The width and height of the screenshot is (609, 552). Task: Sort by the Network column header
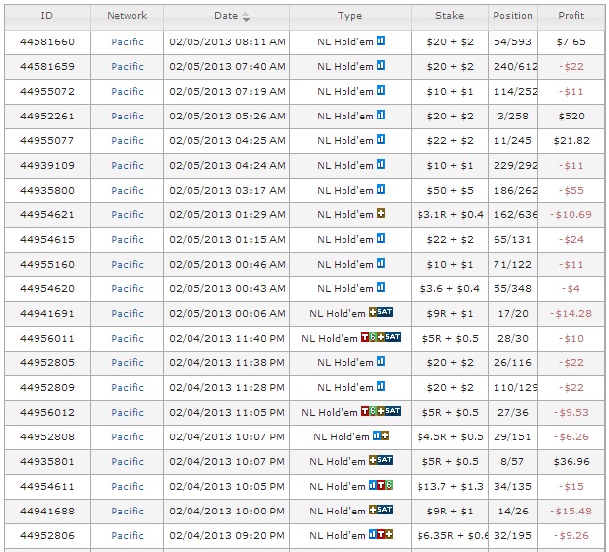click(x=127, y=16)
